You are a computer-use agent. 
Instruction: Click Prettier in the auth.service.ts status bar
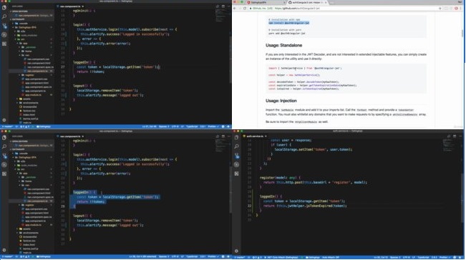click(445, 257)
